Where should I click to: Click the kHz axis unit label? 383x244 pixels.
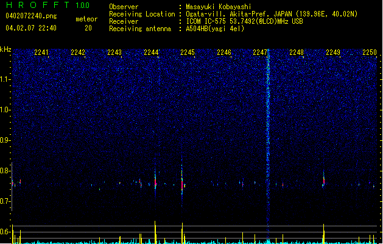click(x=5, y=49)
